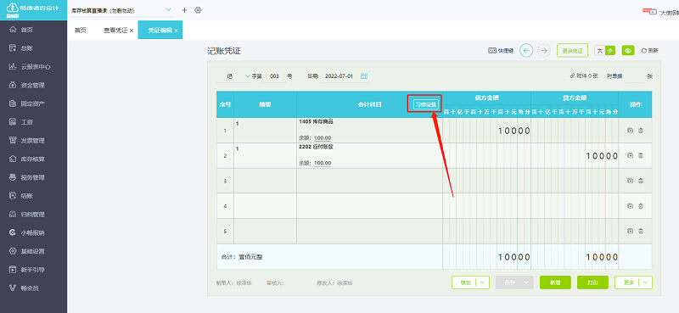Switch display size to 小
This screenshot has height=313, width=679.
(x=610, y=51)
